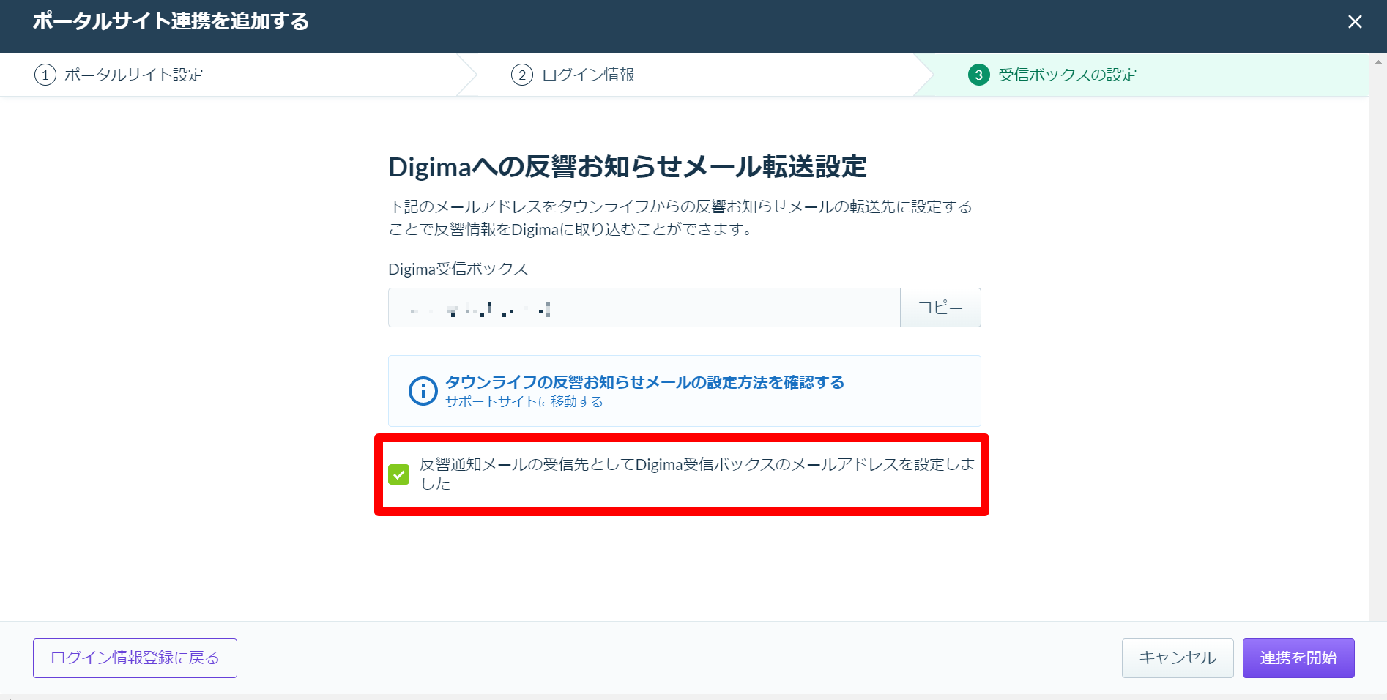This screenshot has width=1387, height=700.
Task: Open タウンライフの反響お知らせメールの設定方法を確認する link
Action: (644, 382)
